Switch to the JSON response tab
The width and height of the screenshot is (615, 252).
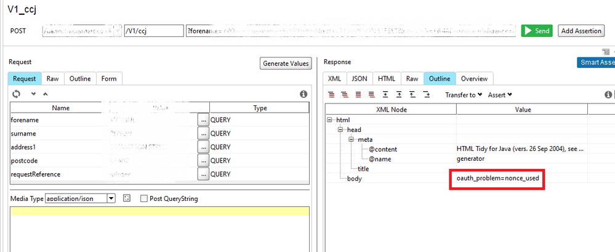click(x=359, y=79)
